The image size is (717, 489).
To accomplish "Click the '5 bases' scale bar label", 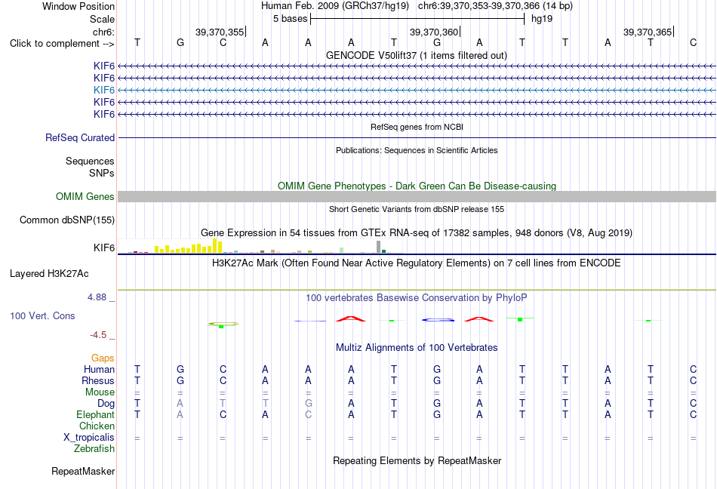I will [291, 19].
